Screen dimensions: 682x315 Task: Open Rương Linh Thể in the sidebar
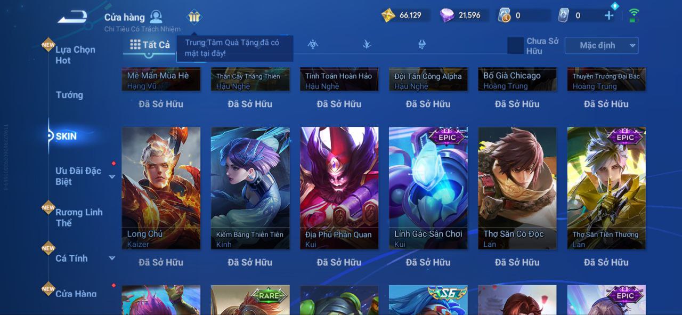tap(79, 217)
